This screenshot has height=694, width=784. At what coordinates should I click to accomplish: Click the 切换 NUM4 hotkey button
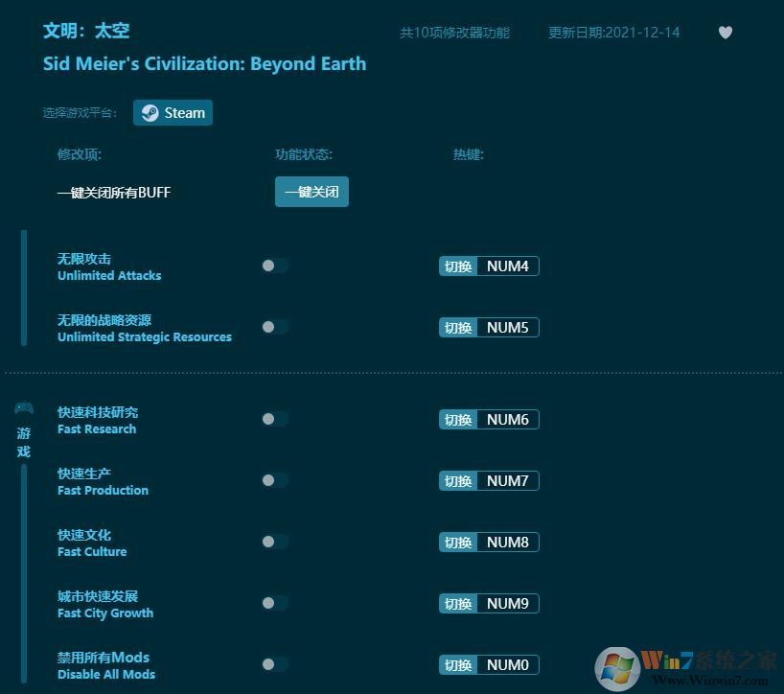coord(489,266)
